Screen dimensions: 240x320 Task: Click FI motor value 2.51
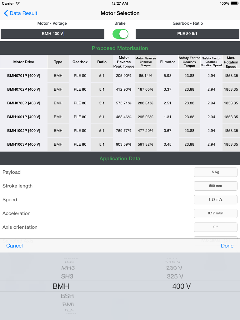click(167, 103)
